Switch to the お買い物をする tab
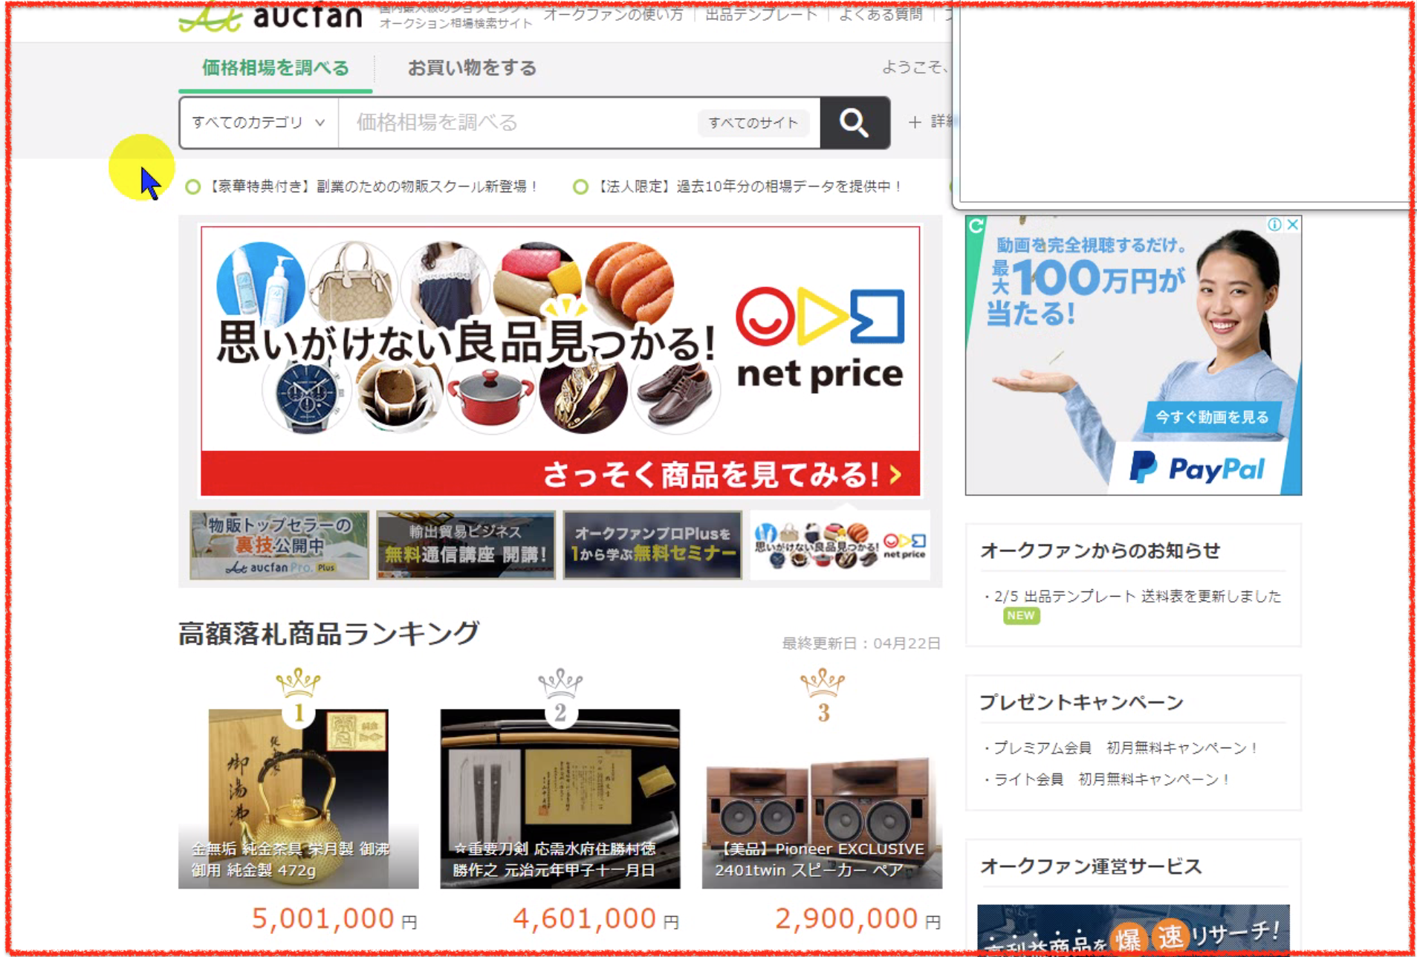The width and height of the screenshot is (1417, 957). click(472, 68)
